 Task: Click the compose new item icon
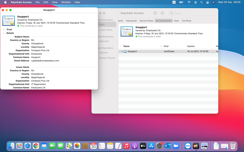coord(155,13)
